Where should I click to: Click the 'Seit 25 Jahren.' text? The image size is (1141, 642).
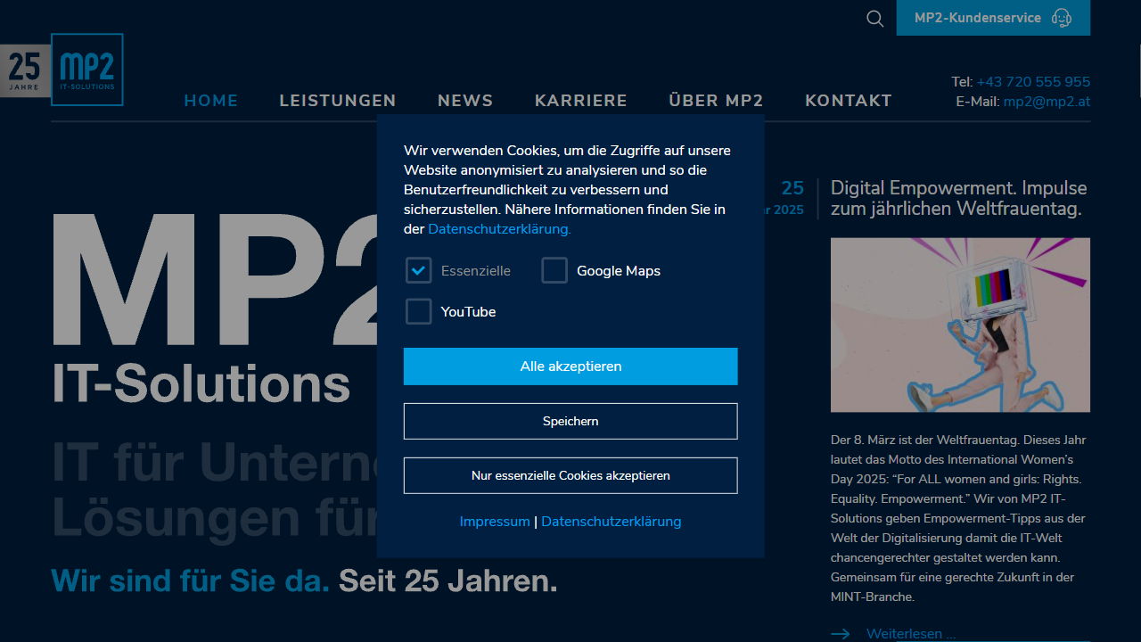tap(448, 580)
